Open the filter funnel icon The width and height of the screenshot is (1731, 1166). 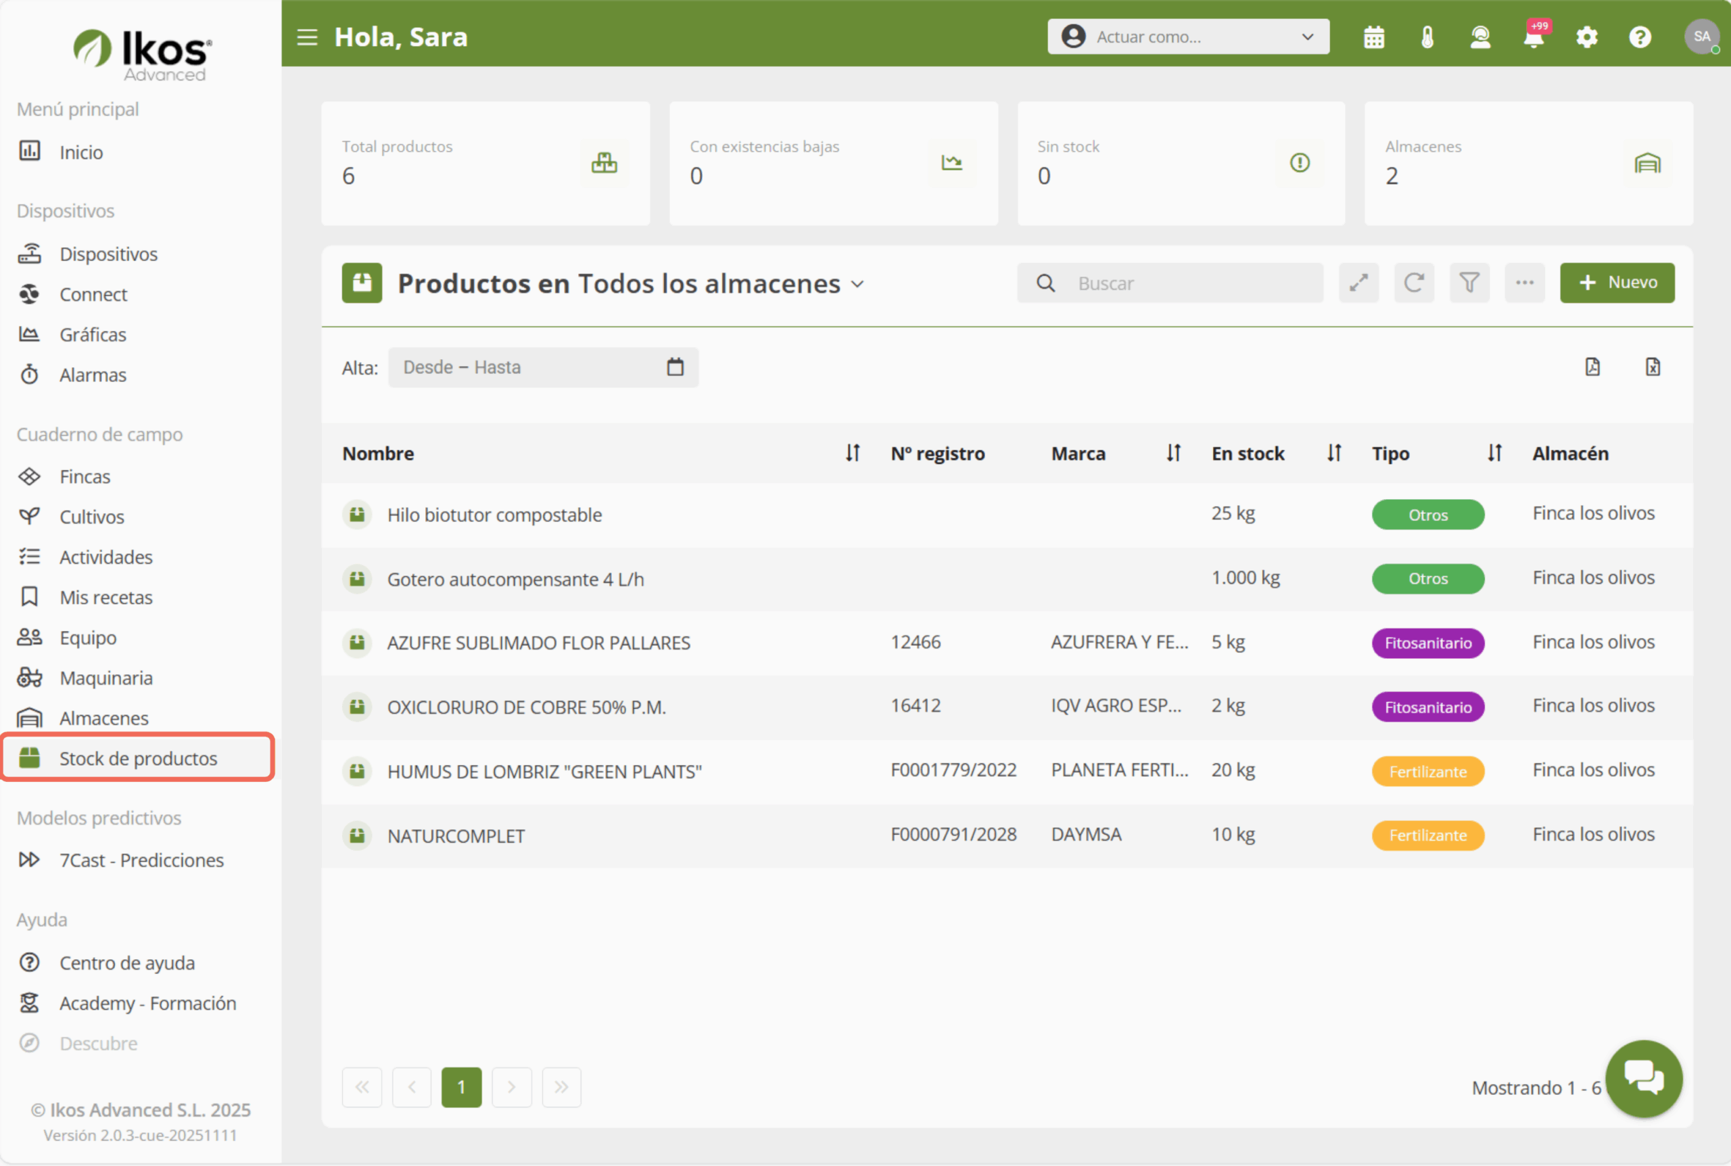pos(1469,283)
